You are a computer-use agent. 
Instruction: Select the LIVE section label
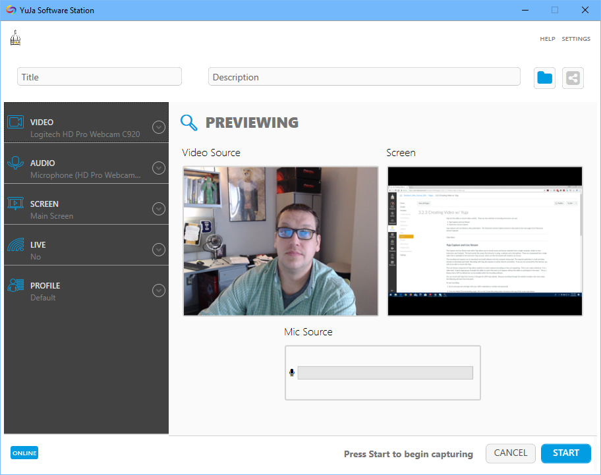[38, 245]
